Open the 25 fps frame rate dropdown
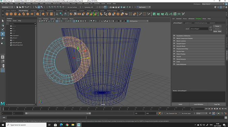Image resolution: width=228 pixels, height=127 pixels. (x=202, y=113)
